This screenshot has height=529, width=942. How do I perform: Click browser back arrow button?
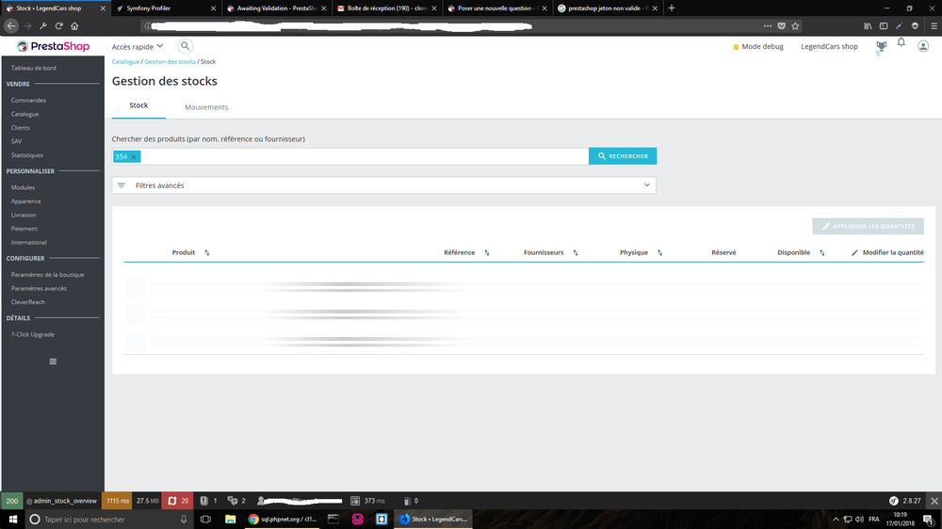pyautogui.click(x=10, y=25)
